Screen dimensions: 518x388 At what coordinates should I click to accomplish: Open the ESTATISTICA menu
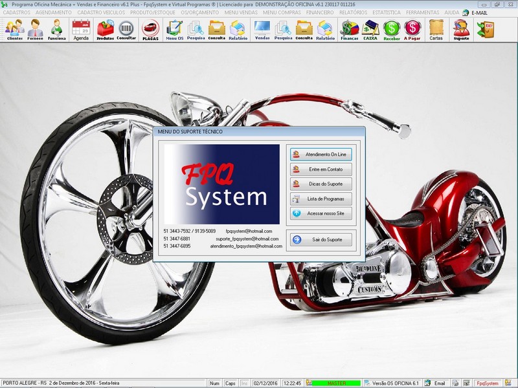(x=387, y=12)
